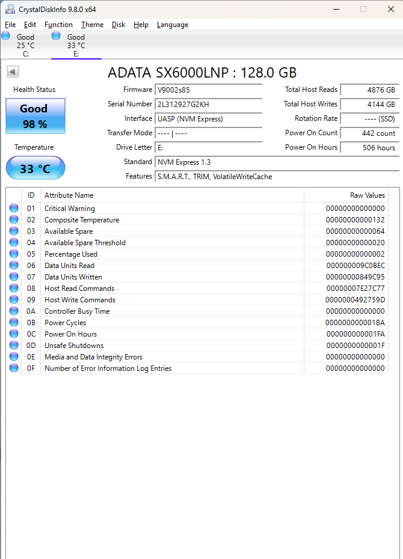The image size is (403, 559).
Task: Click status orb for Composite Temperature row
Action: click(14, 219)
